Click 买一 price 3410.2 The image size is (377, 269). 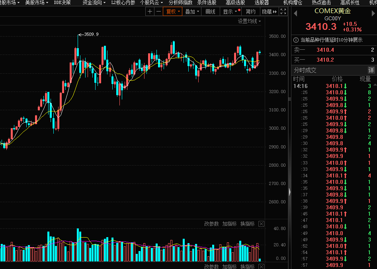coord(325,60)
